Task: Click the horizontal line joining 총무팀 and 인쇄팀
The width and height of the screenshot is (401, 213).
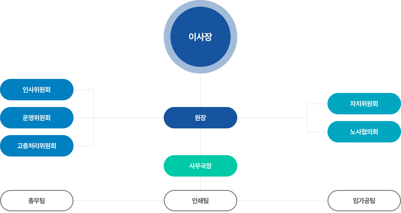Action: (x=119, y=201)
